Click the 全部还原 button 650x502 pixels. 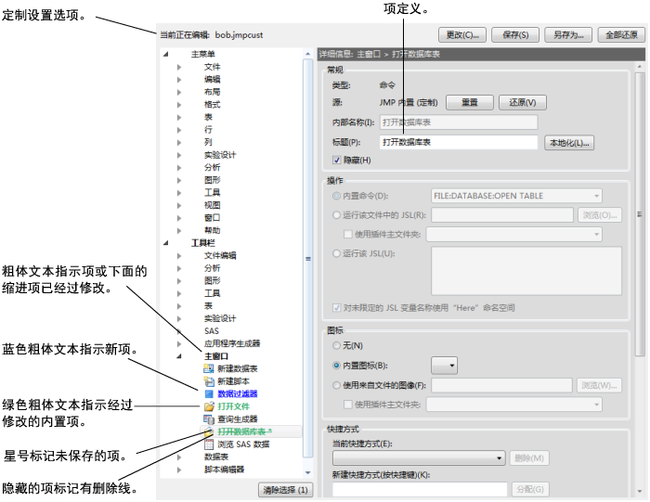pyautogui.click(x=621, y=34)
